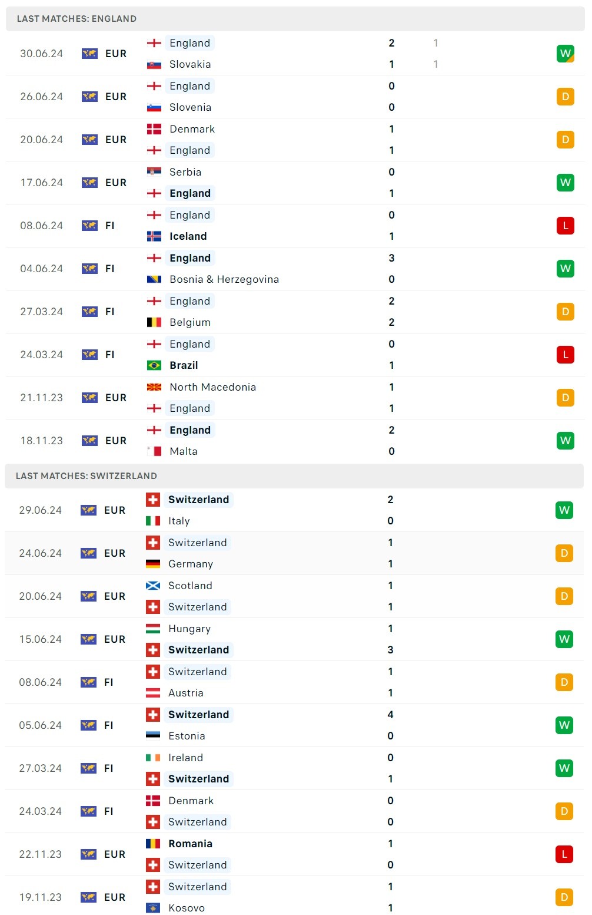The width and height of the screenshot is (592, 915).
Task: Click the draw badge for Denmark vs England
Action: click(x=565, y=140)
